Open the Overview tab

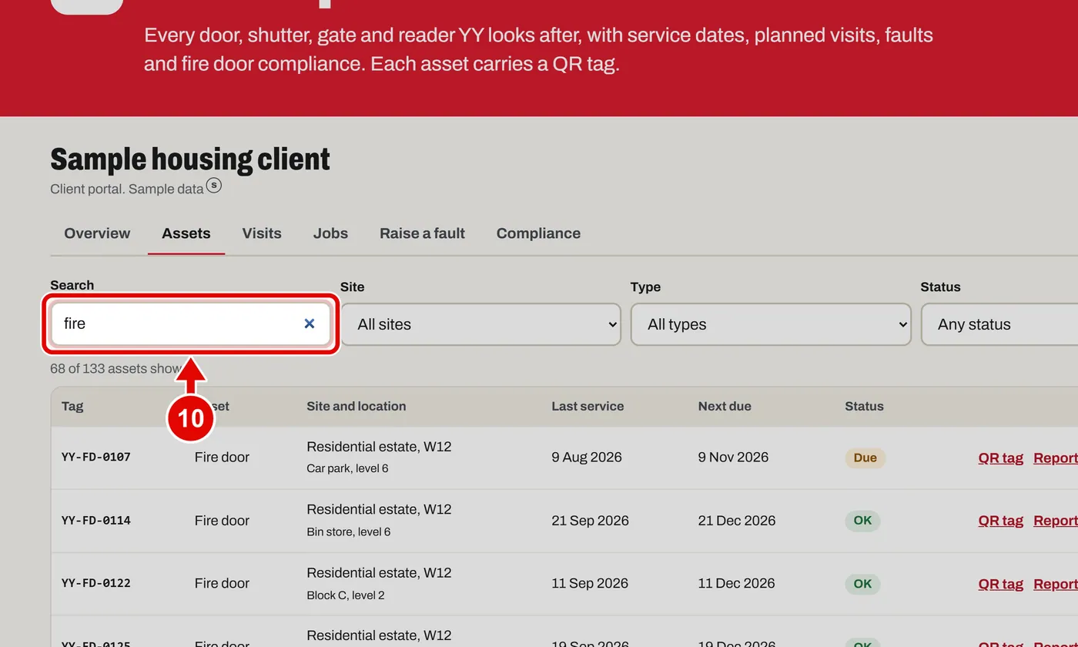click(x=97, y=233)
